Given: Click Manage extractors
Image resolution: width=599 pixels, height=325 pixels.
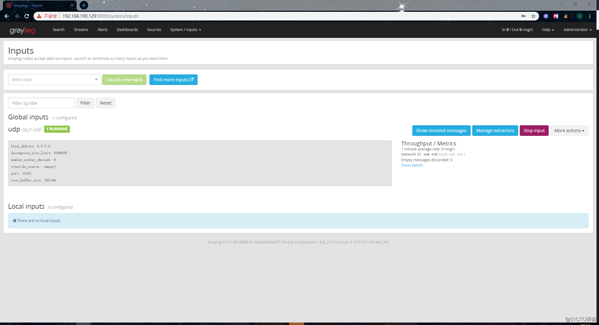Looking at the screenshot, I should click(495, 131).
